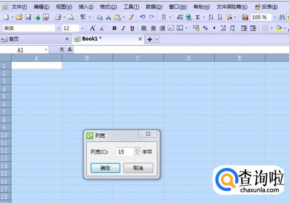
Task: Open the borders dropdown arrow
Action: pyautogui.click(x=272, y=28)
